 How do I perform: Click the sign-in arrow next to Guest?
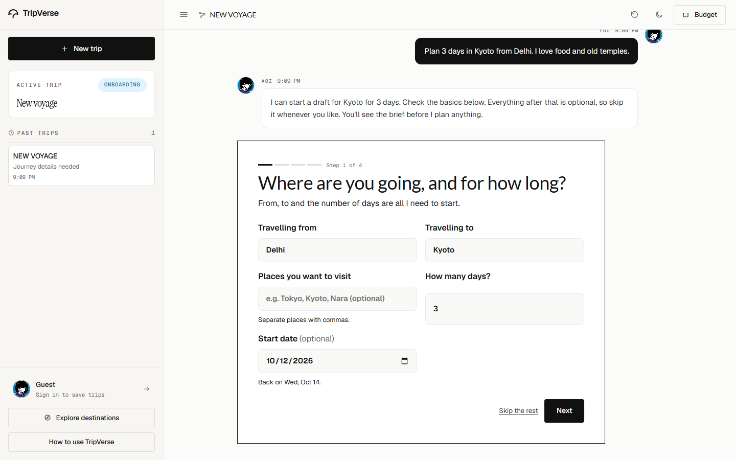(x=147, y=389)
